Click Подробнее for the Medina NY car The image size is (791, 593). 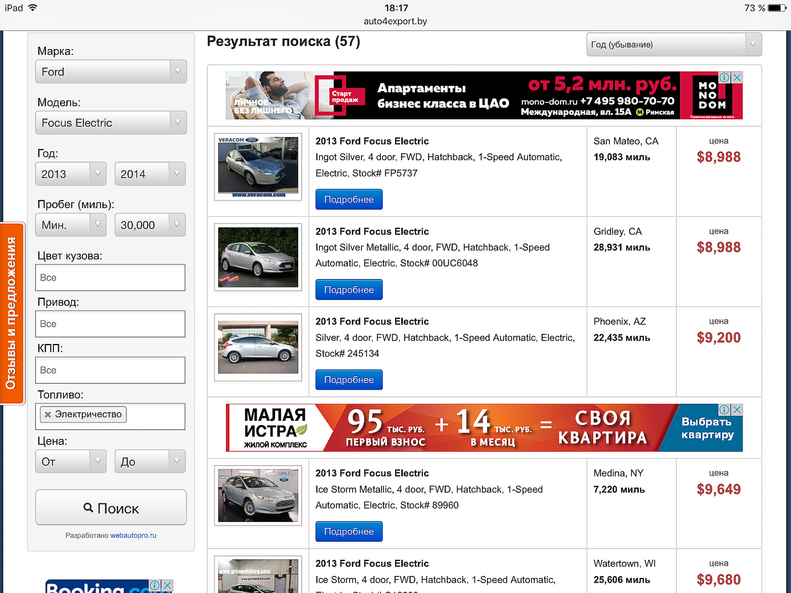[348, 531]
